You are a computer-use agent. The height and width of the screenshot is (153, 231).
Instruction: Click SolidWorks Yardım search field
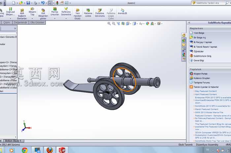210,3
